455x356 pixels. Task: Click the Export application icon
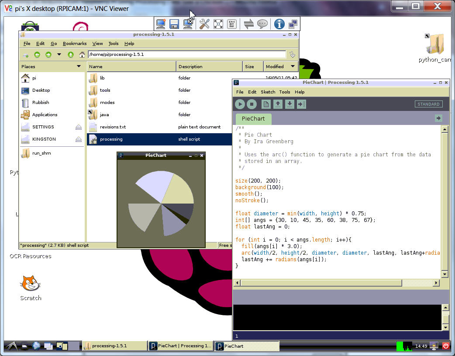301,104
